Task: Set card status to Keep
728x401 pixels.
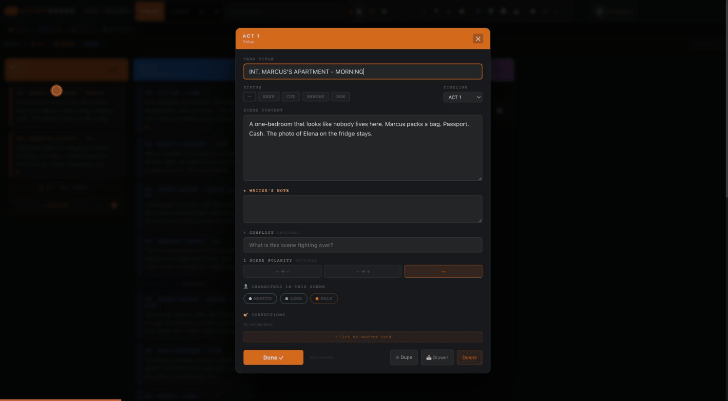Action: coord(268,96)
